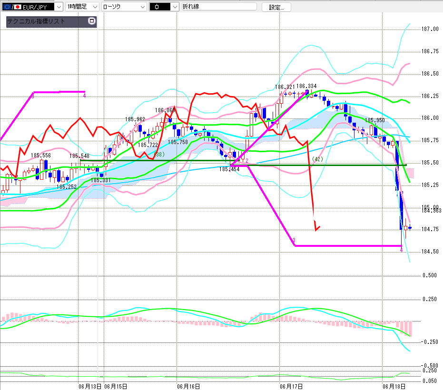The image size is (443, 390).
Task: Click the 186.060 price annotation
Action: coord(165,110)
